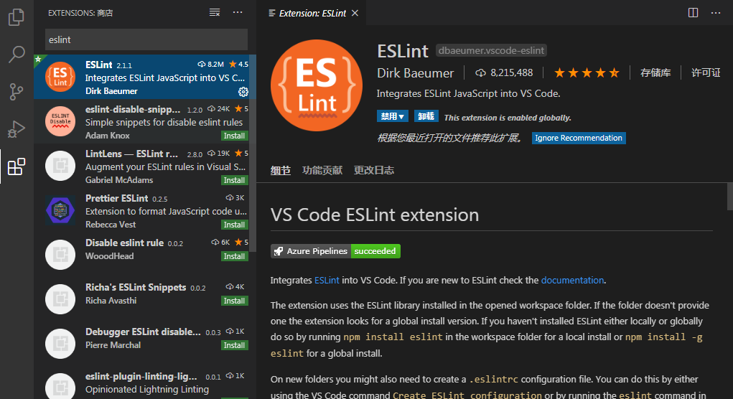The image size is (733, 399).
Task: Click the Prettier ESLint extension icon
Action: click(x=60, y=210)
